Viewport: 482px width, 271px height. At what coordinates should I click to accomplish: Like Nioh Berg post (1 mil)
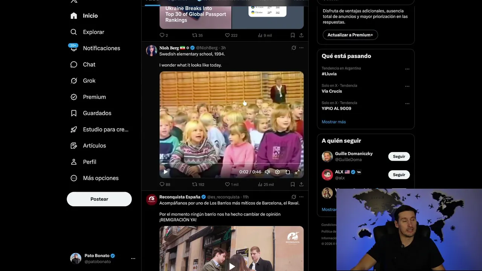click(232, 184)
